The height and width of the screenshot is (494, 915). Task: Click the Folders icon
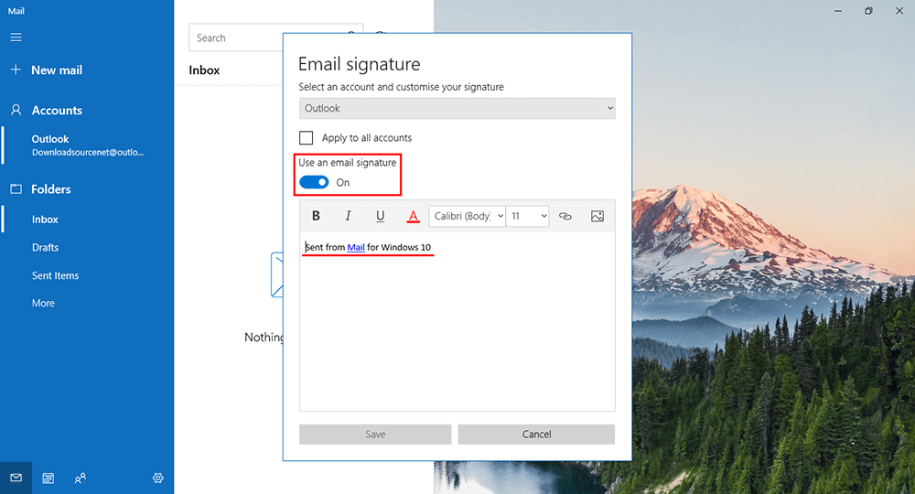(x=16, y=189)
